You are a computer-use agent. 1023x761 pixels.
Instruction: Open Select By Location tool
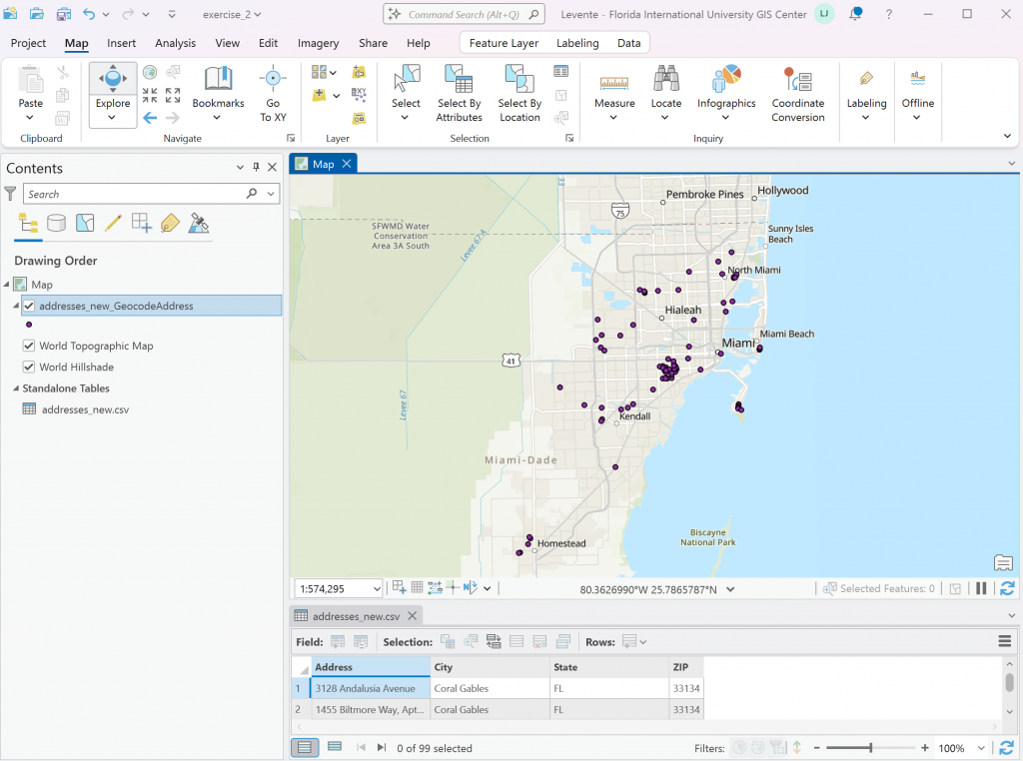tap(519, 93)
